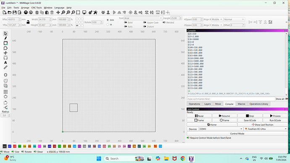
Task: Open settings gear-wrench icon
Action: 90,12
